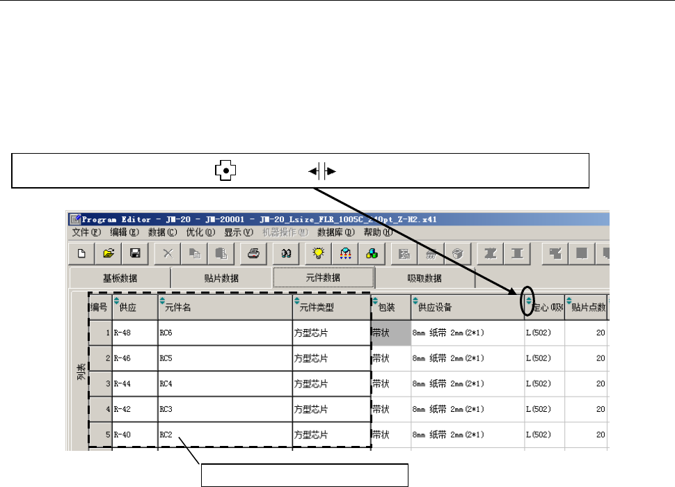Select component name cell RC5
Image resolution: width=675 pixels, height=487 pixels.
point(225,358)
